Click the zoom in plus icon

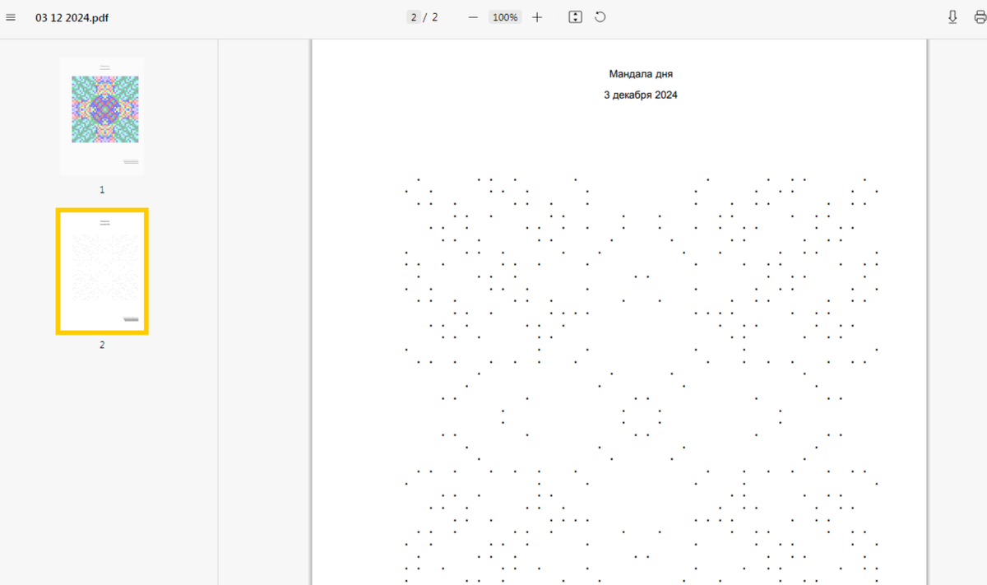(x=537, y=17)
